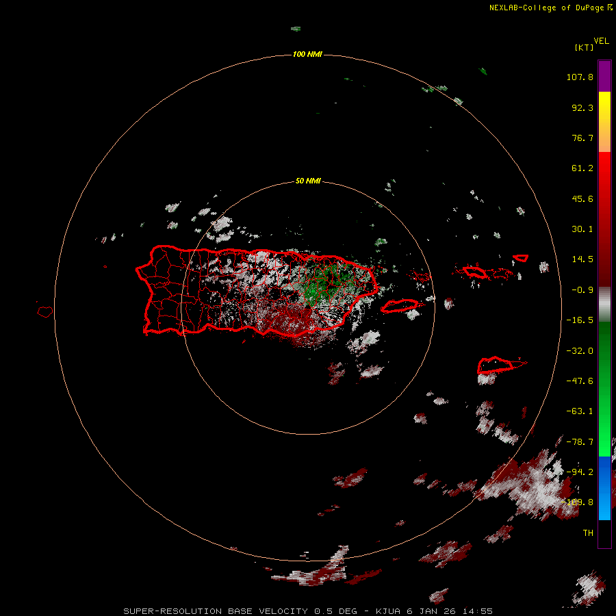Image resolution: width=616 pixels, height=616 pixels.
Task: Pick the red segment of the velocity color bar
Action: (604, 219)
